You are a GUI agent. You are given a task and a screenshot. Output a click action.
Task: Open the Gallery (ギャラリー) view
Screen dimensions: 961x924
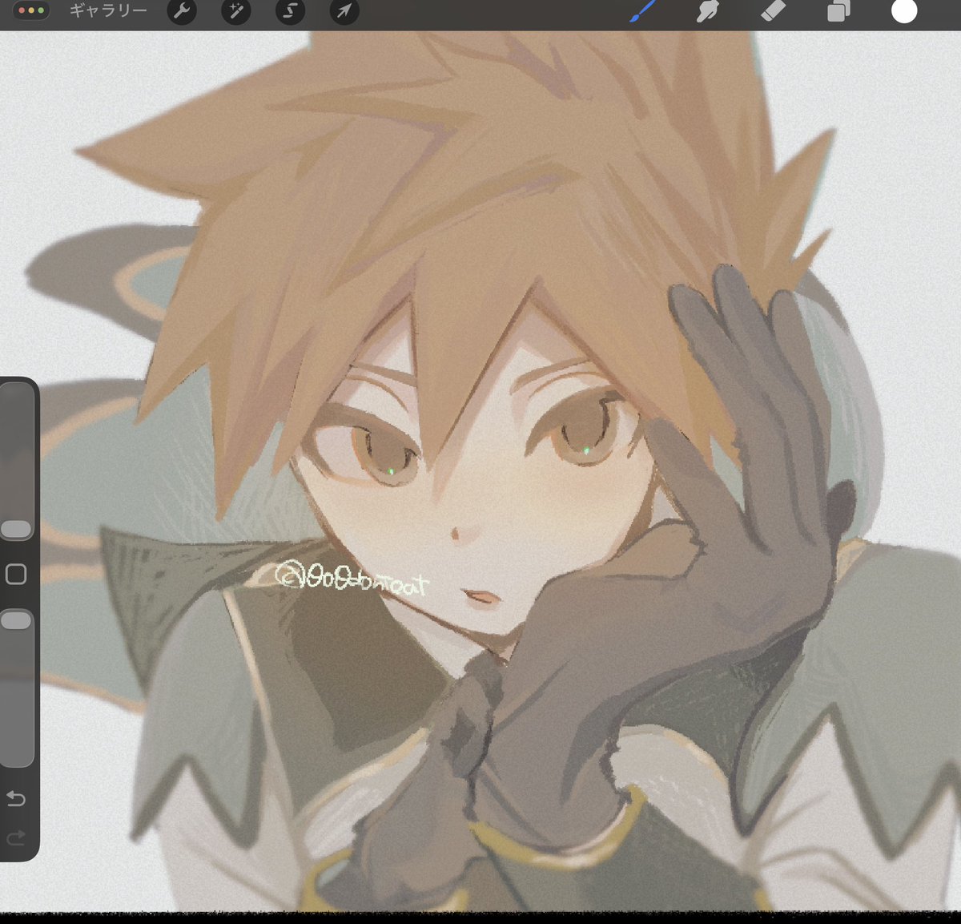(x=108, y=11)
